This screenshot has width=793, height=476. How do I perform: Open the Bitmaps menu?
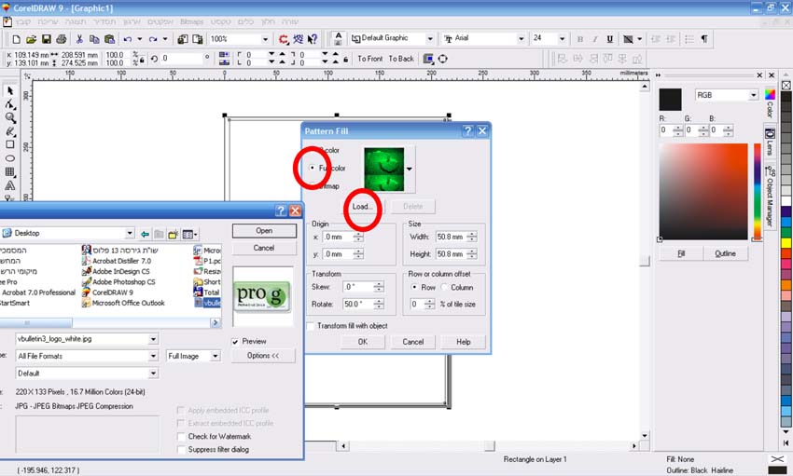191,21
